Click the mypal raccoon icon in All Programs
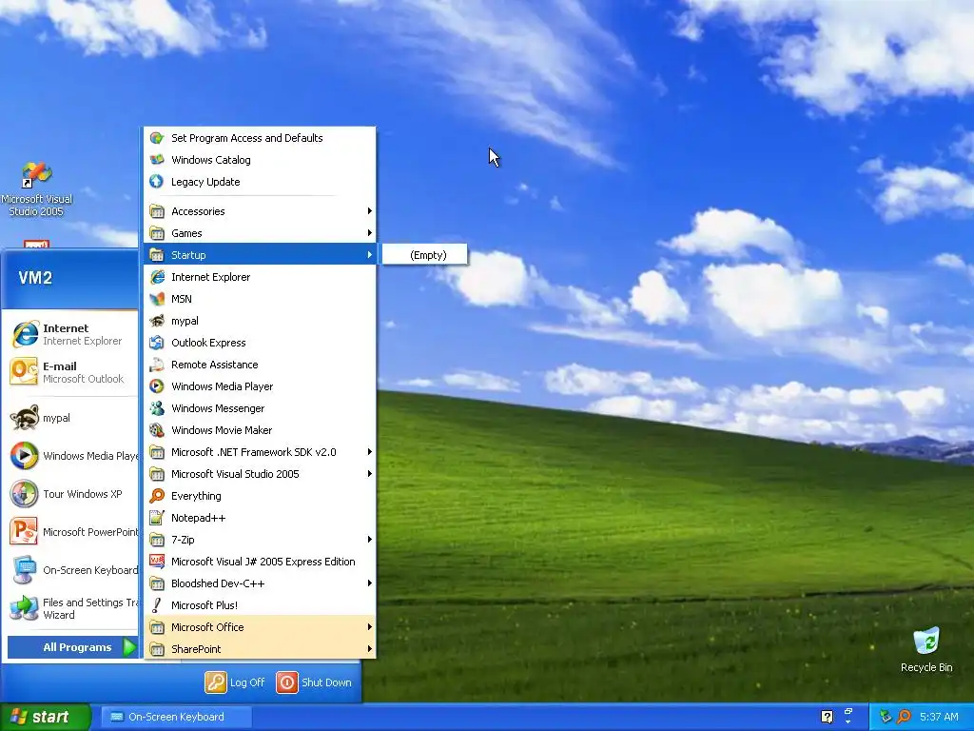Screen dimensions: 974x731 (x=157, y=321)
